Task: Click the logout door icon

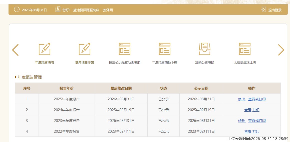Action: [x=263, y=10]
